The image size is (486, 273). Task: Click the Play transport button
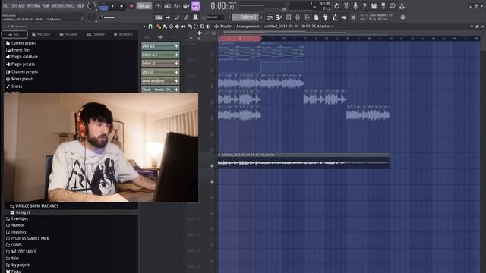click(112, 6)
